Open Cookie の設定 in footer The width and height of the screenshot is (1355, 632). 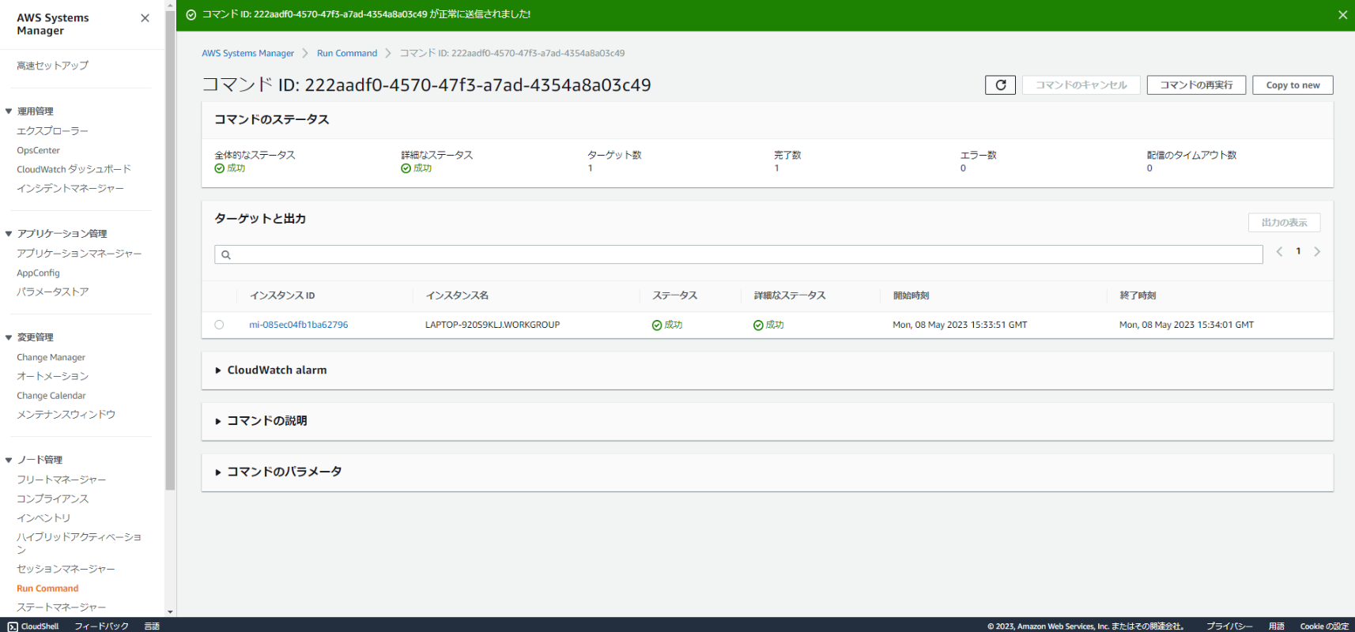(1324, 626)
